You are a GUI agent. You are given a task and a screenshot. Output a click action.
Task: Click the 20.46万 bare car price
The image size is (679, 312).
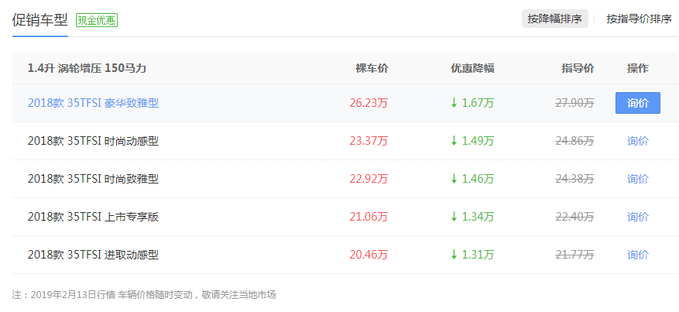point(369,255)
